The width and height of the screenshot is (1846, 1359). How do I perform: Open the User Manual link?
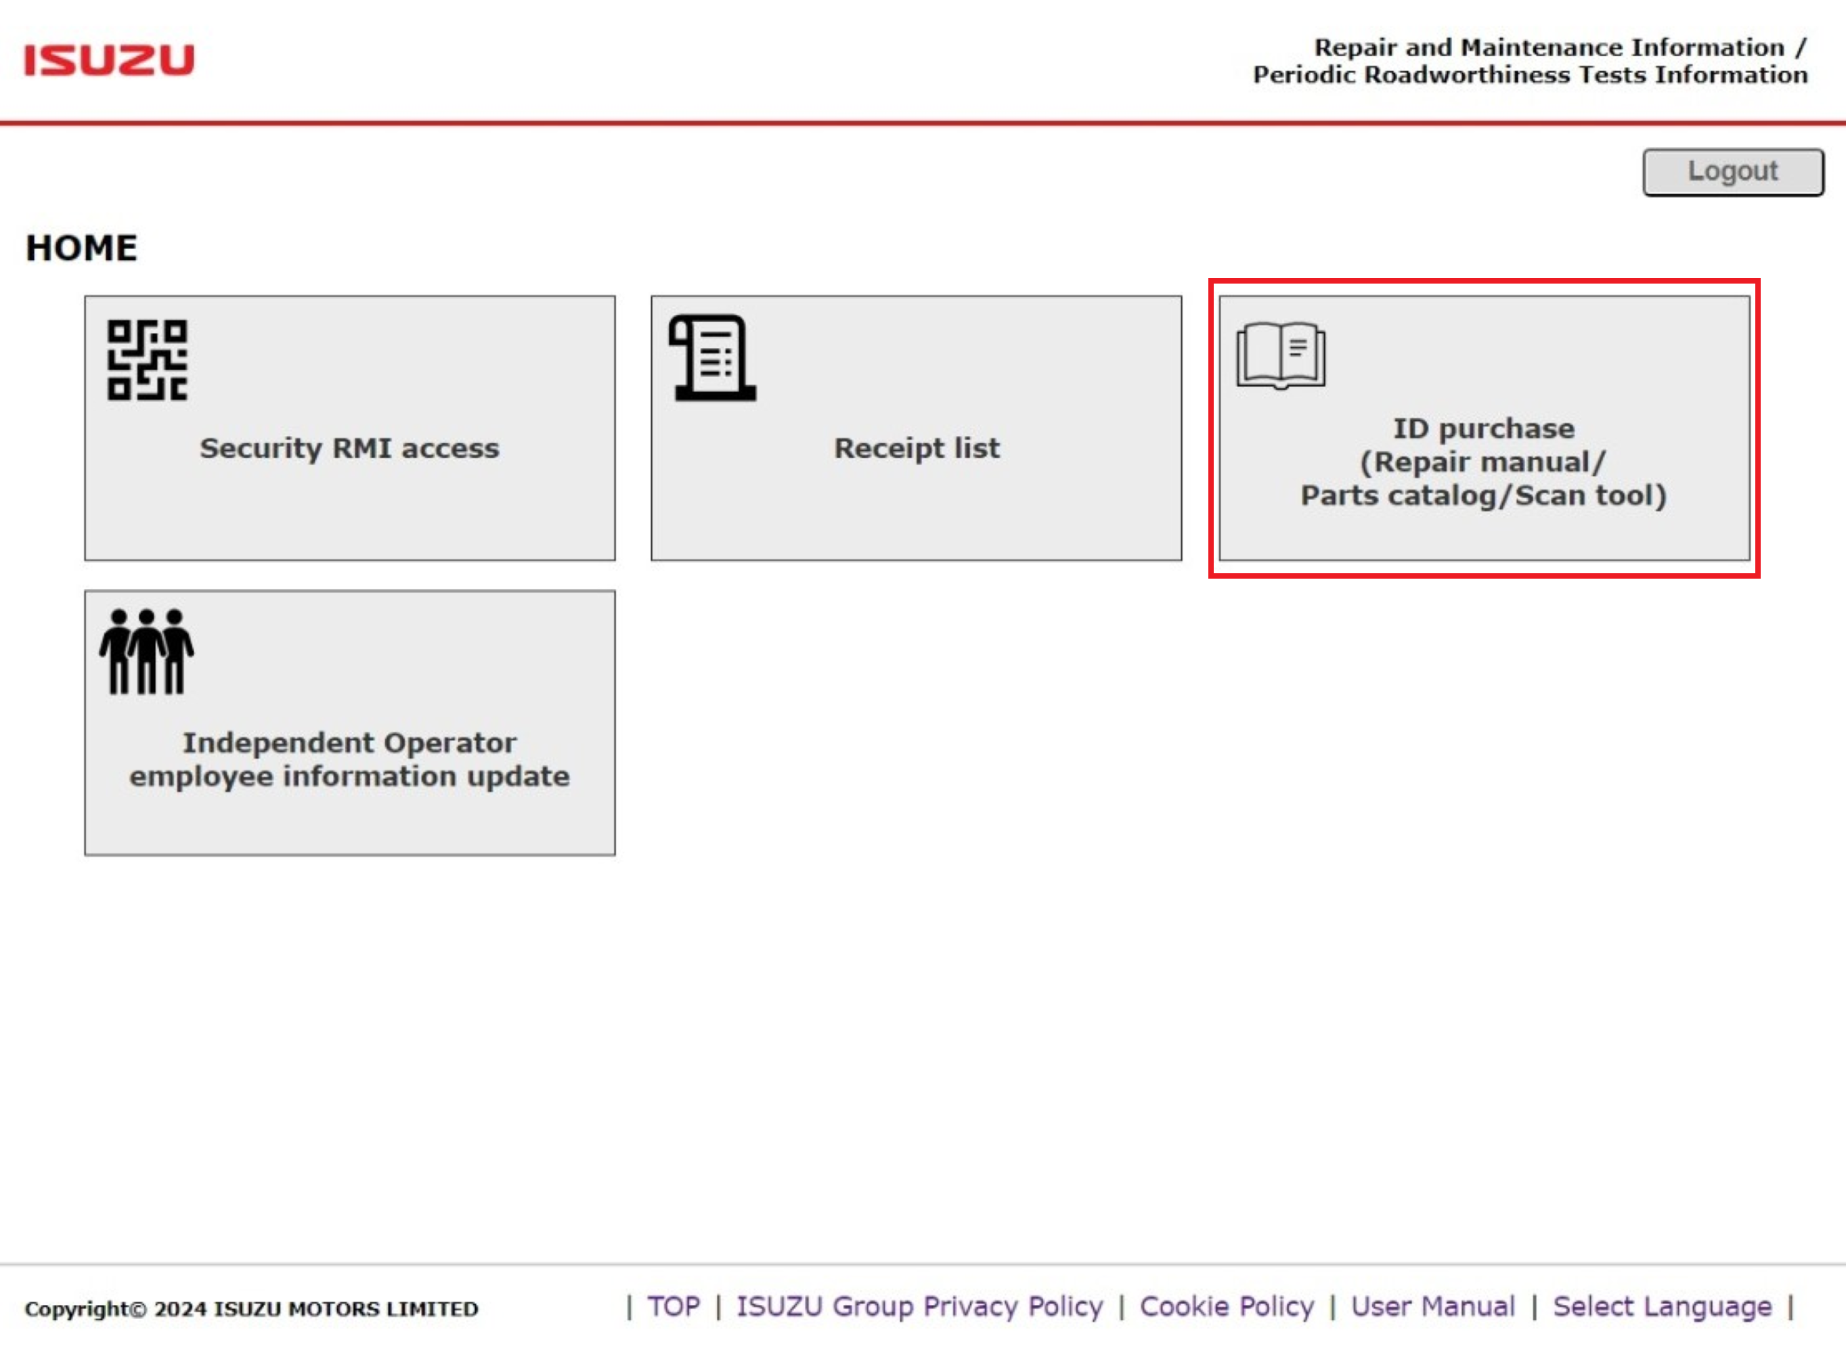pyautogui.click(x=1432, y=1306)
